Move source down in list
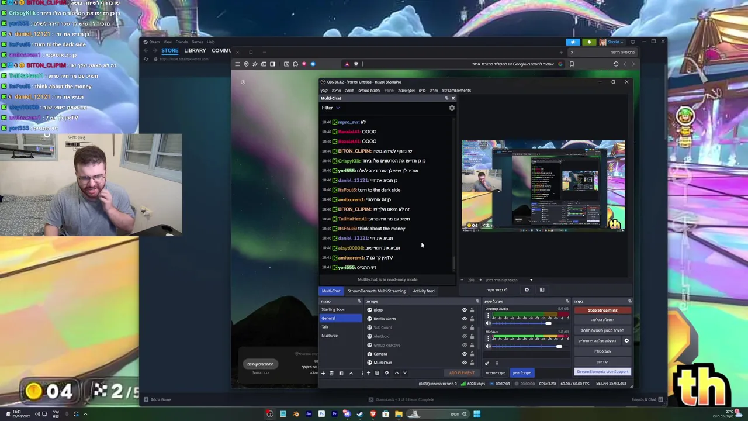Screen dimensions: 748x421 [404, 373]
